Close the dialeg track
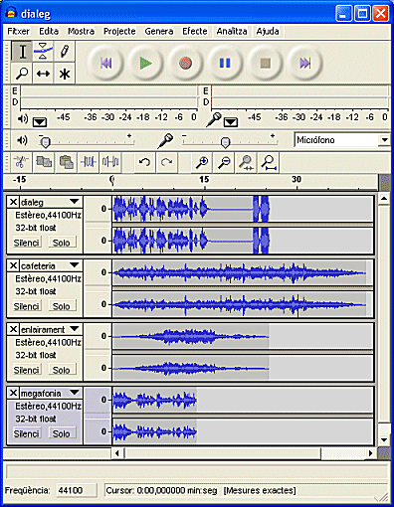Image resolution: width=394 pixels, height=507 pixels. [x=13, y=202]
